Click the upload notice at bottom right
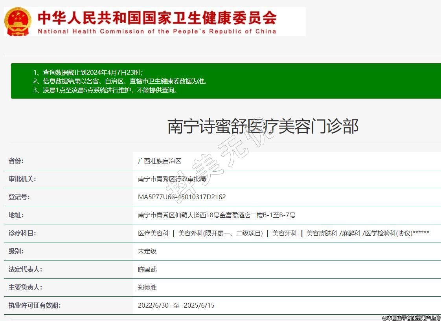 tap(411, 318)
